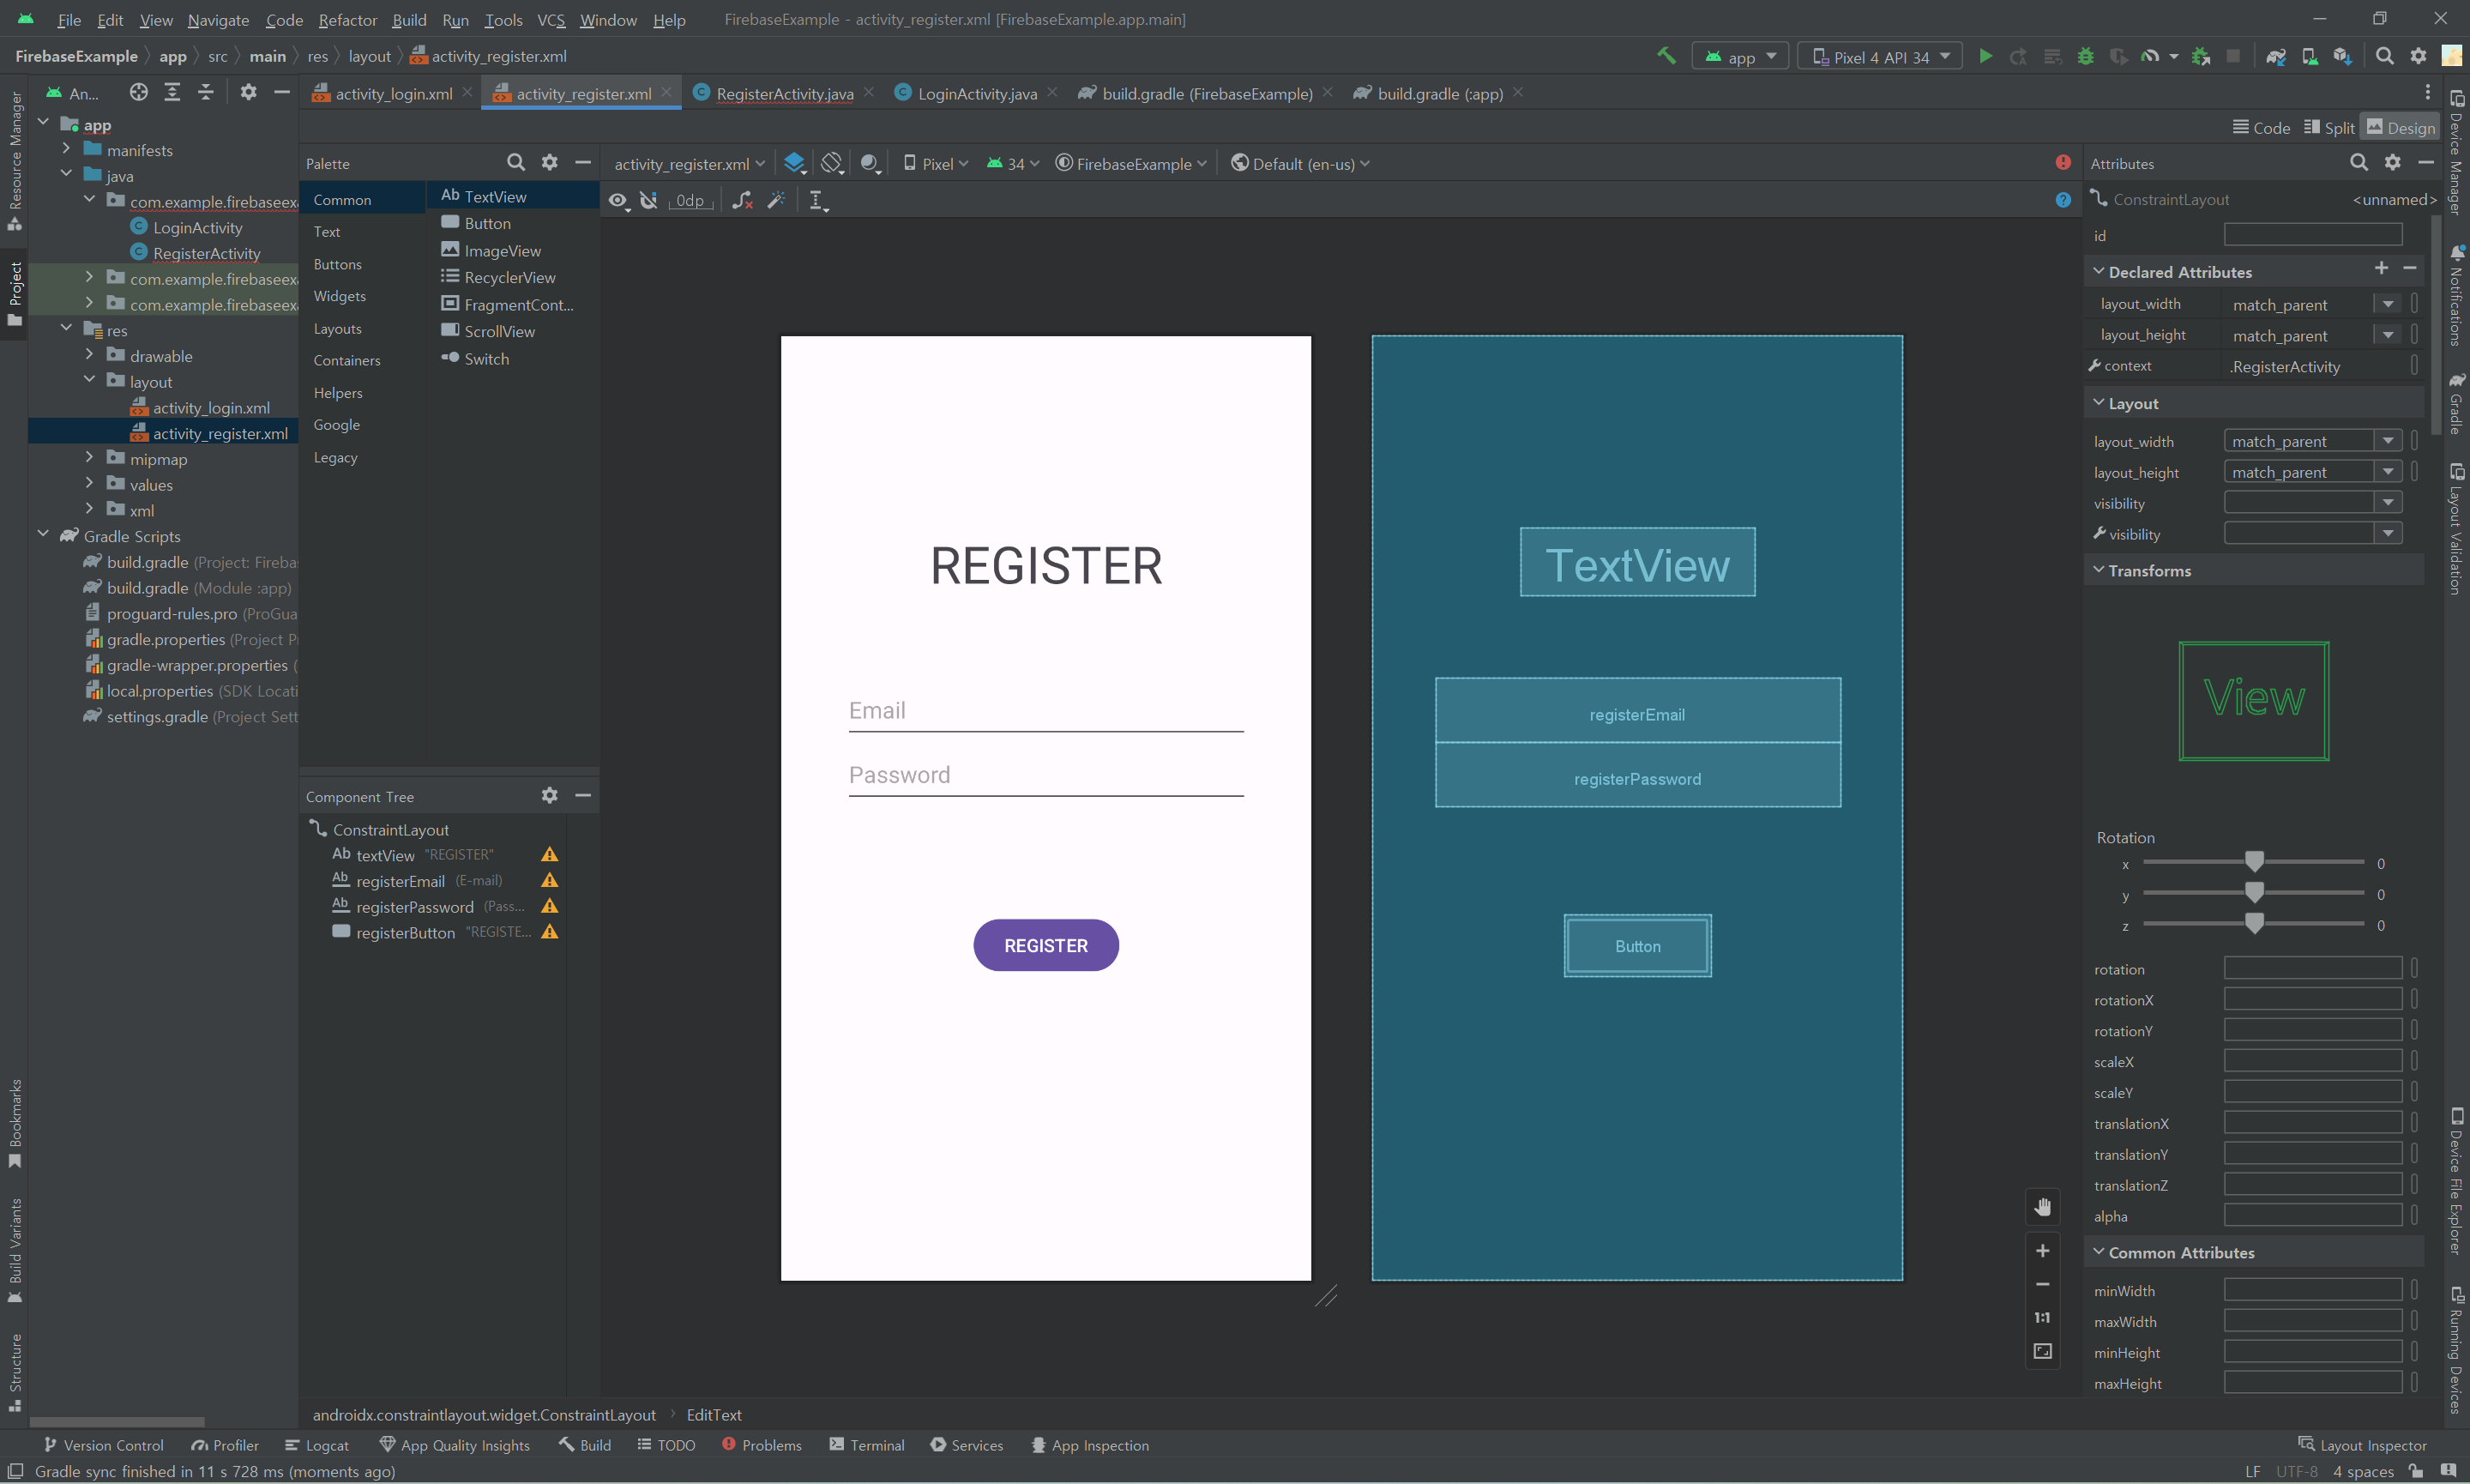Open the Build menu
2470x1484 pixels.
pos(409,19)
